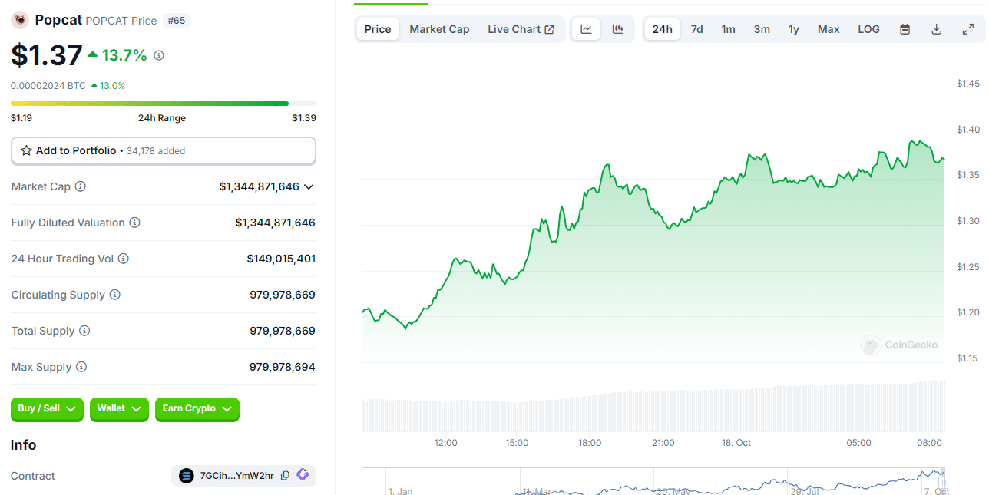Click the $1.19 24h low value
This screenshot has width=989, height=495.
[21, 118]
